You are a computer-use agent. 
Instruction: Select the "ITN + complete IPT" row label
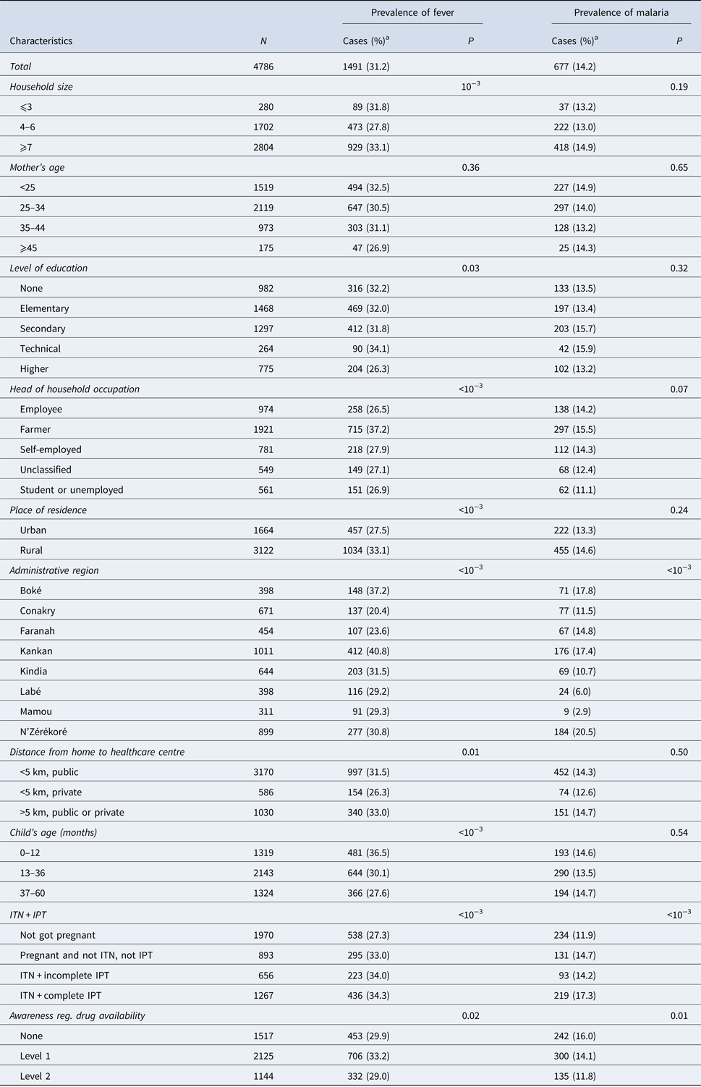point(64,995)
